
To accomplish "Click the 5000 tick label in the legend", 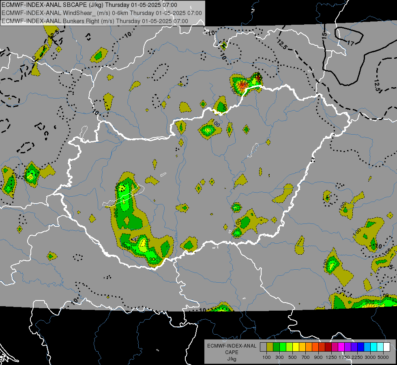I will (x=383, y=357).
